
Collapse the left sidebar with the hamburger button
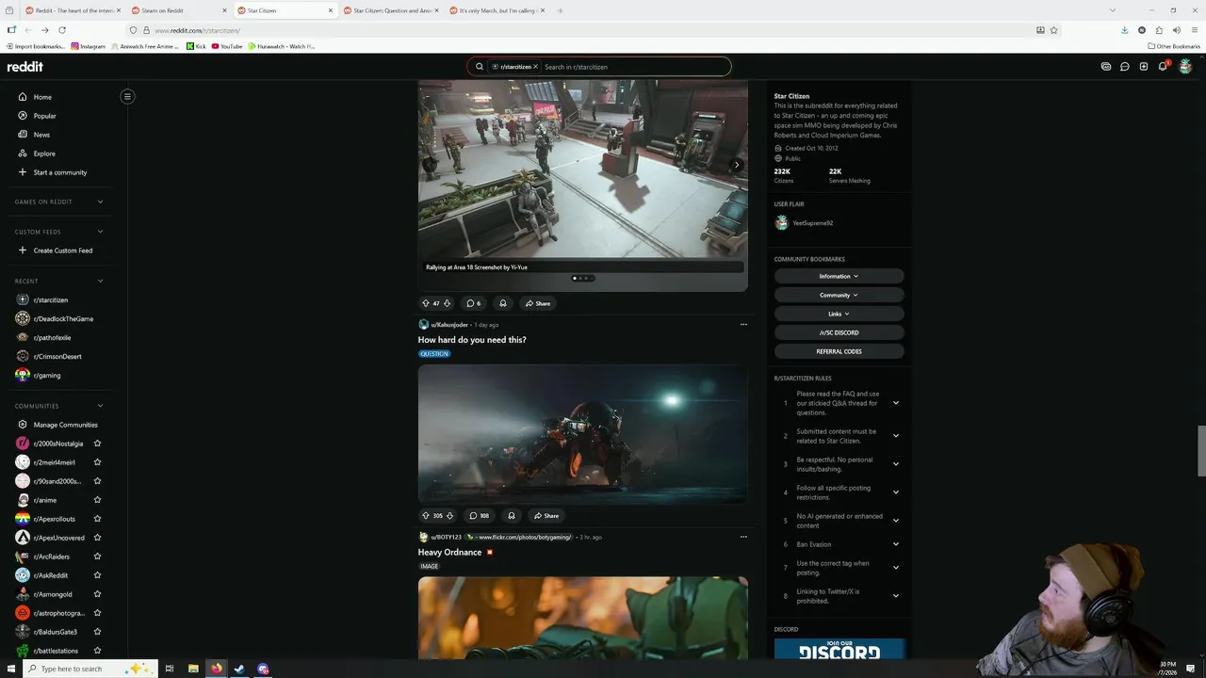click(x=127, y=96)
